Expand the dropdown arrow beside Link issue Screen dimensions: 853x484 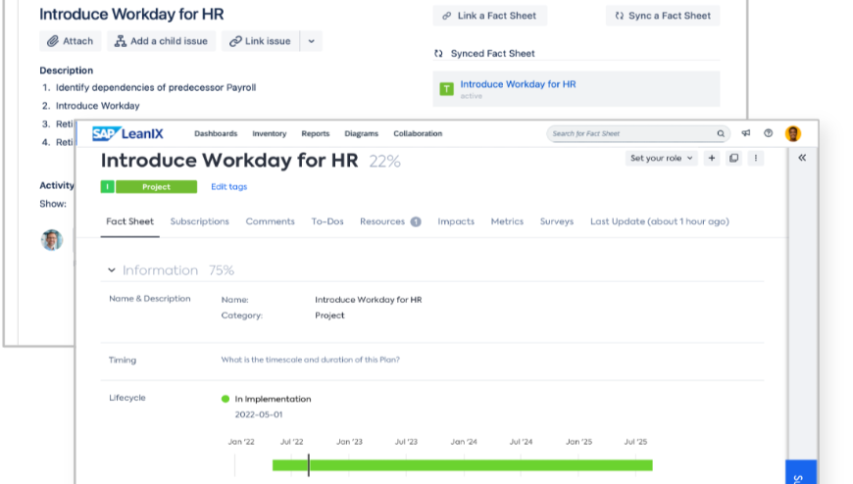tap(311, 41)
